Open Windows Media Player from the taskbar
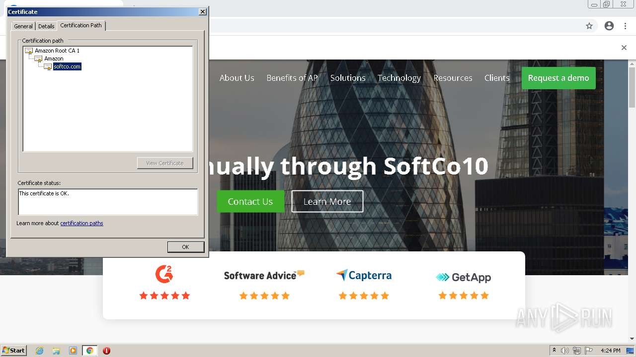 (x=73, y=351)
